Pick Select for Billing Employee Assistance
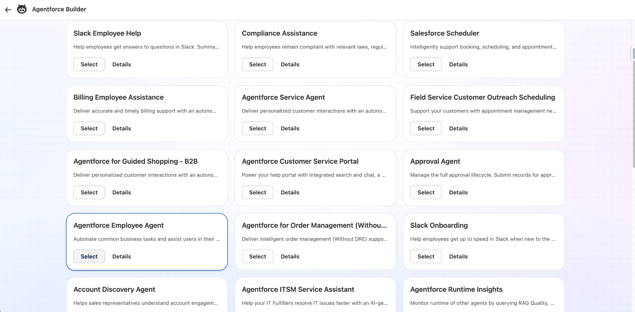Viewport: 635px width, 312px height. tap(89, 128)
